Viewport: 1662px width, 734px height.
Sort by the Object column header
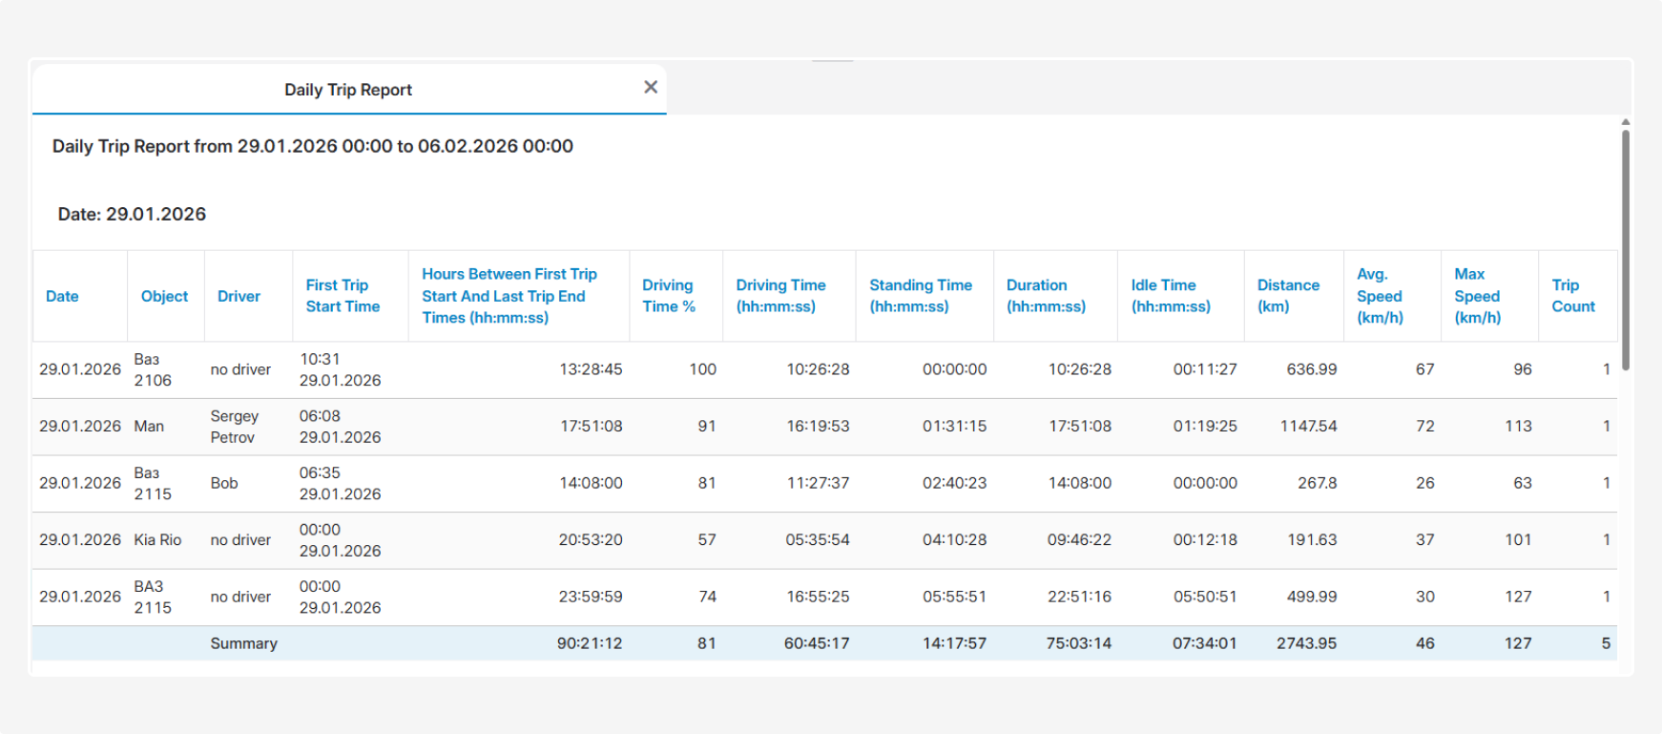pos(164,296)
